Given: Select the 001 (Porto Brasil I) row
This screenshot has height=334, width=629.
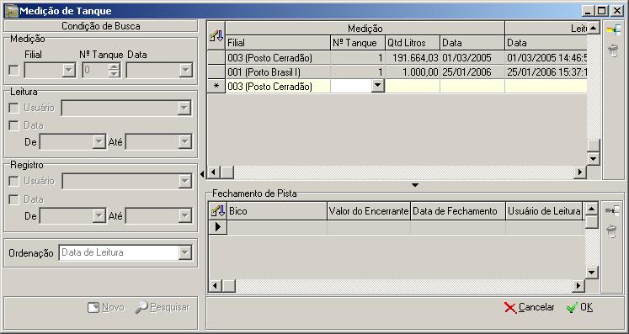Looking at the screenshot, I should tap(397, 72).
